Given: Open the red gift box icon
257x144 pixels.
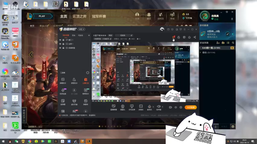Looking at the screenshot, I should tap(173, 37).
